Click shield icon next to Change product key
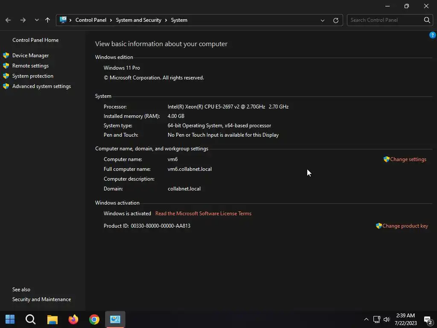The height and width of the screenshot is (328, 437). point(379,226)
